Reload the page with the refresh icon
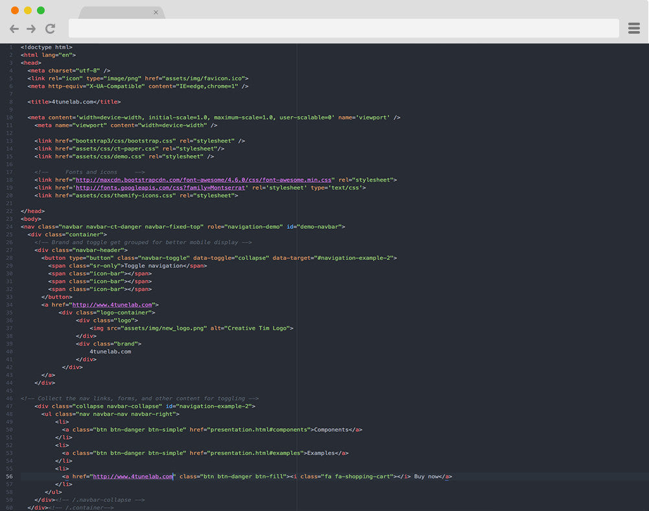This screenshot has width=649, height=511. click(x=50, y=29)
